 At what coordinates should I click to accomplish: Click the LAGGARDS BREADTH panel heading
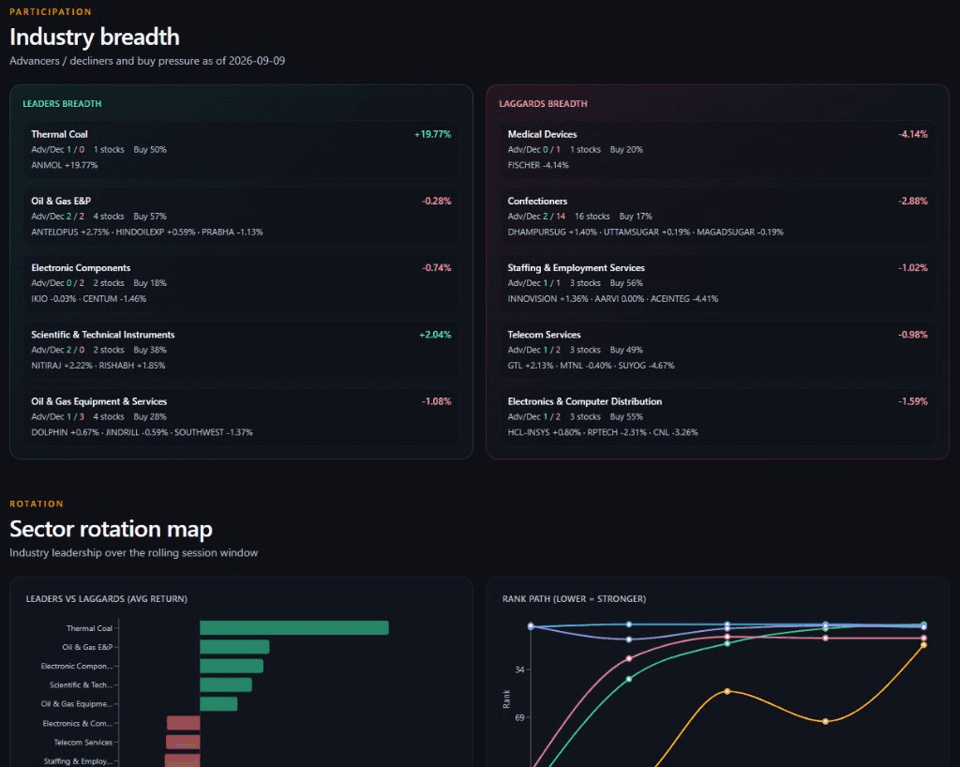[543, 103]
